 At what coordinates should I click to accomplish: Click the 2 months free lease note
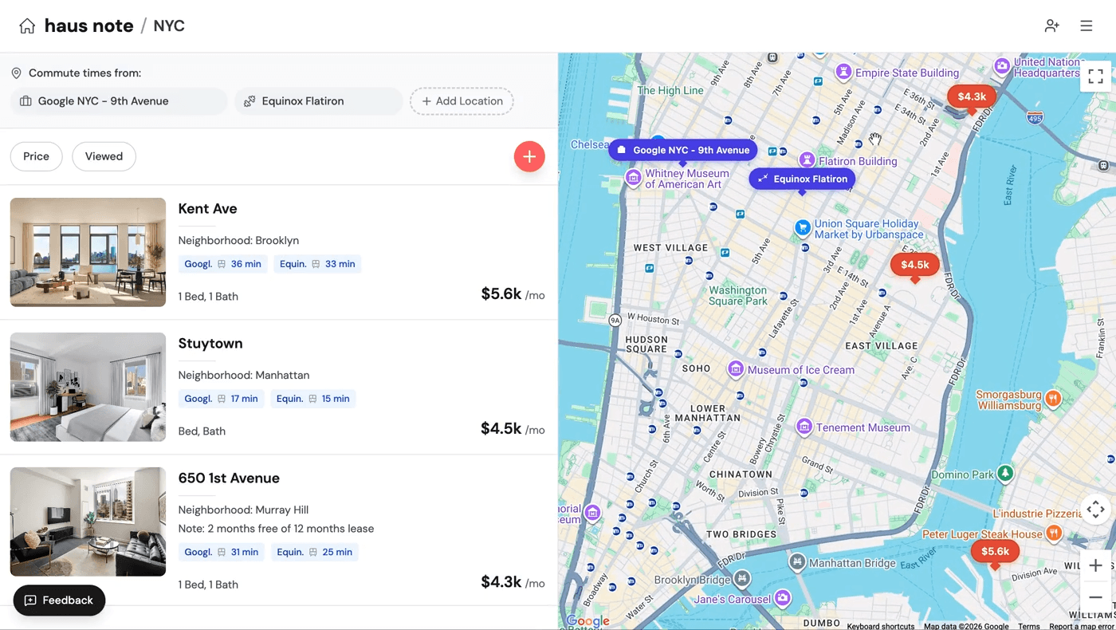click(276, 529)
